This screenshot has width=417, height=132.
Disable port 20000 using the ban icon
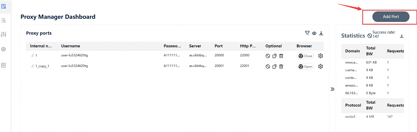268,56
